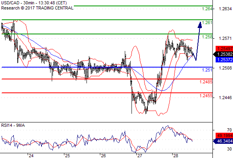Viewport: 233px width, 158px height.
Task: Click the 1.2508 price axis value
Action: pos(225,68)
